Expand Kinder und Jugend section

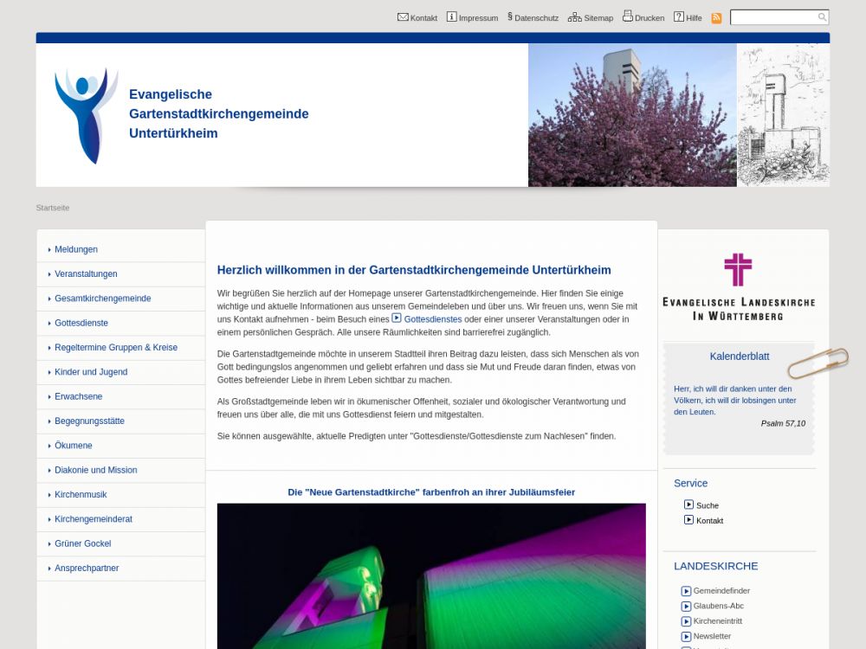tap(91, 372)
